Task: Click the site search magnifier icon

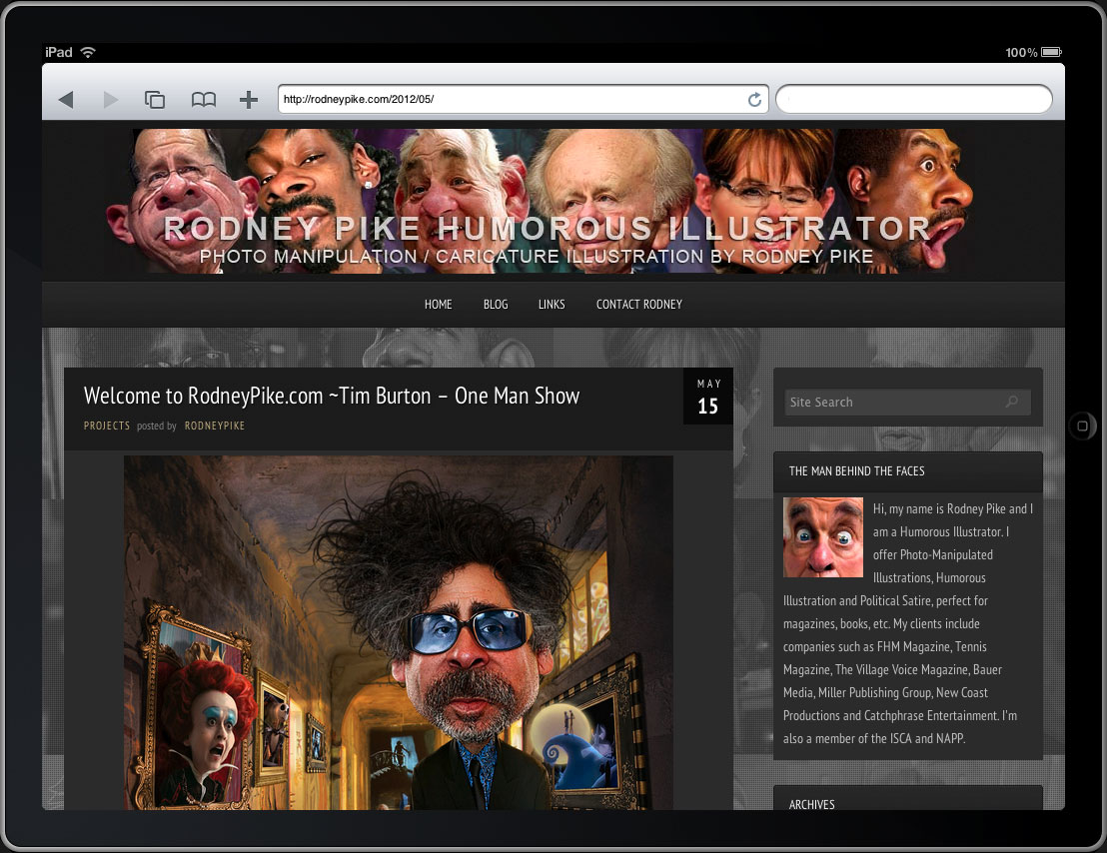Action: point(1012,402)
